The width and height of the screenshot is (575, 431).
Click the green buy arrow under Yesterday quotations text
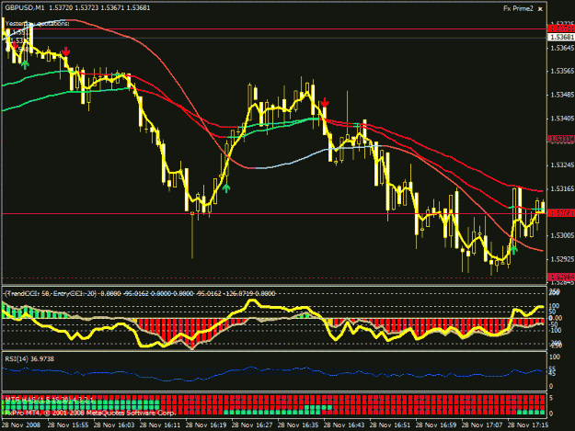click(25, 65)
